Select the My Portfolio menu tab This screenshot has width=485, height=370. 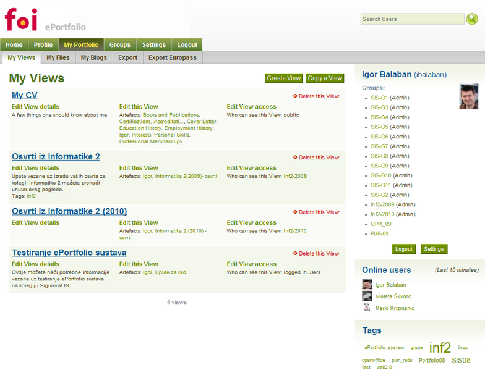pos(81,44)
